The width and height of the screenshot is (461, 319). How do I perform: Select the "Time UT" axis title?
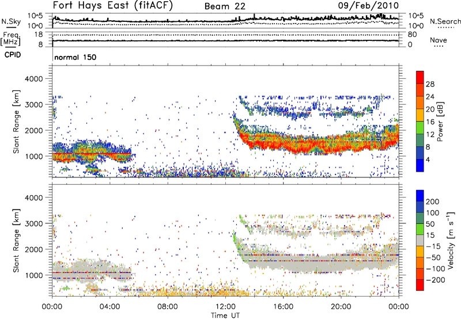pyautogui.click(x=225, y=316)
